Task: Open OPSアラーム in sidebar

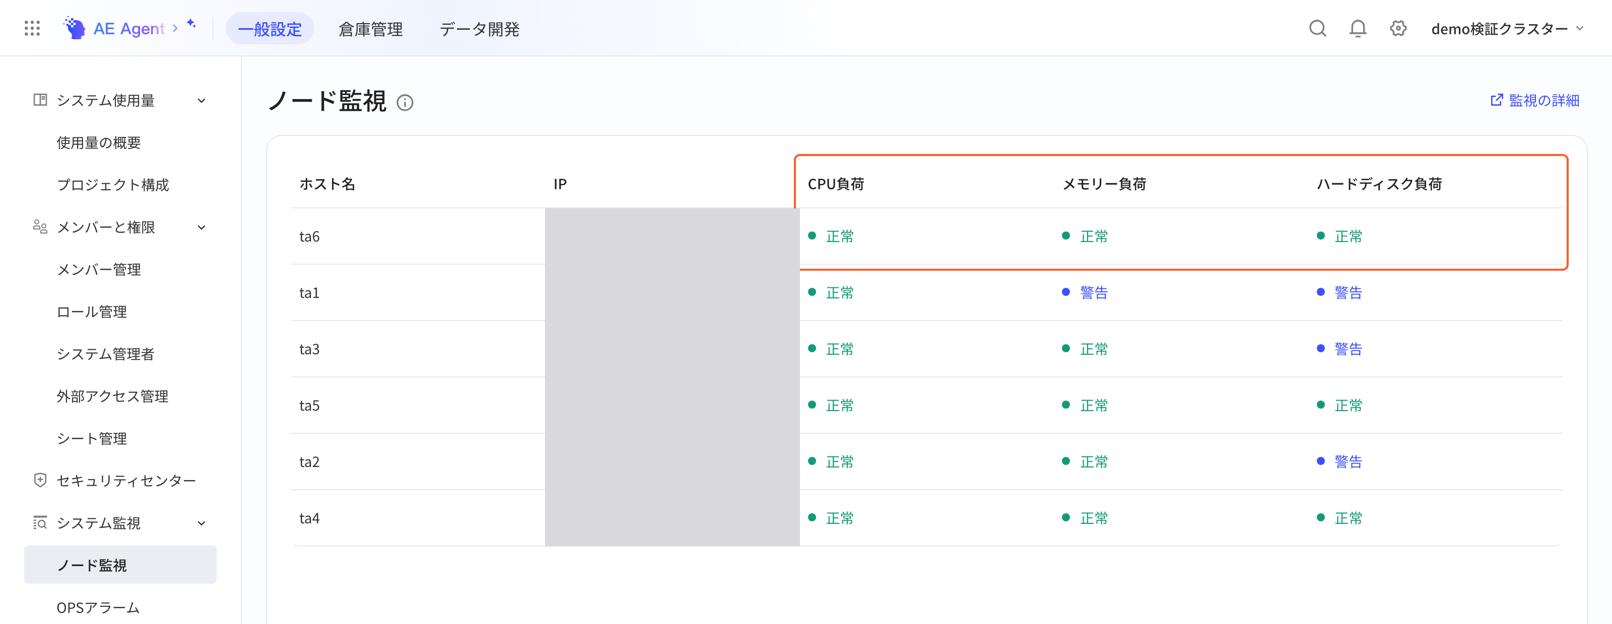Action: coord(98,607)
